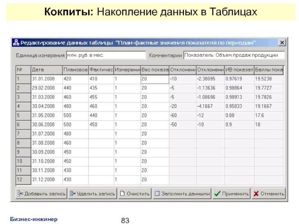
Task: Select row header number 12
Action: [x=24, y=180]
